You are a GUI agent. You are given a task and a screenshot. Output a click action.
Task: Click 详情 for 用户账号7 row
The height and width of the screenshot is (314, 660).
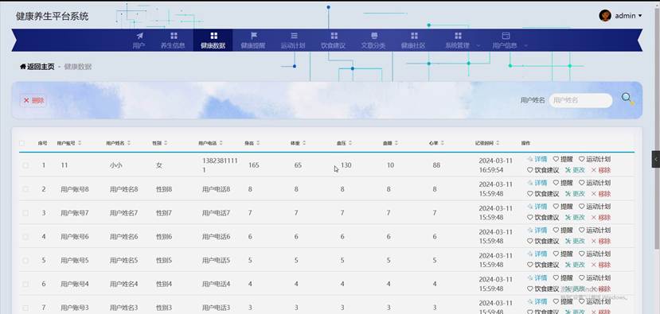537,207
